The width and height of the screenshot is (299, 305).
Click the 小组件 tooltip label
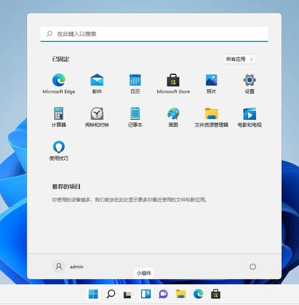click(x=144, y=273)
